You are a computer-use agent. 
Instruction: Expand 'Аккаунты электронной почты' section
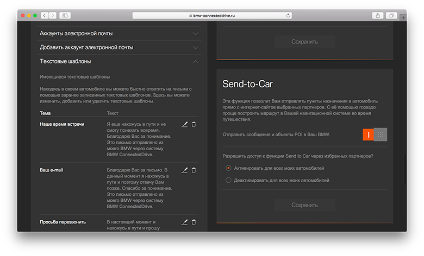tap(119, 34)
